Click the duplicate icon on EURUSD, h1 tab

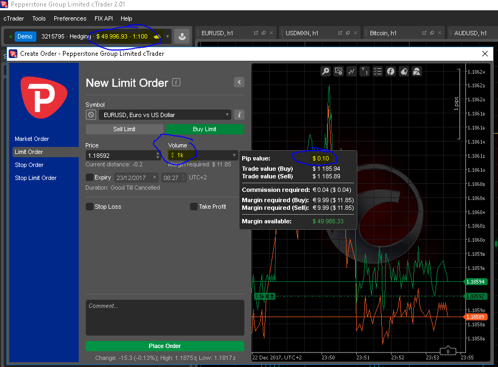263,33
